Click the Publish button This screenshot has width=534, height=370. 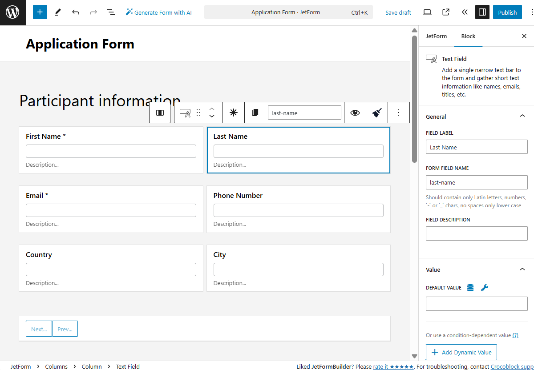point(507,12)
